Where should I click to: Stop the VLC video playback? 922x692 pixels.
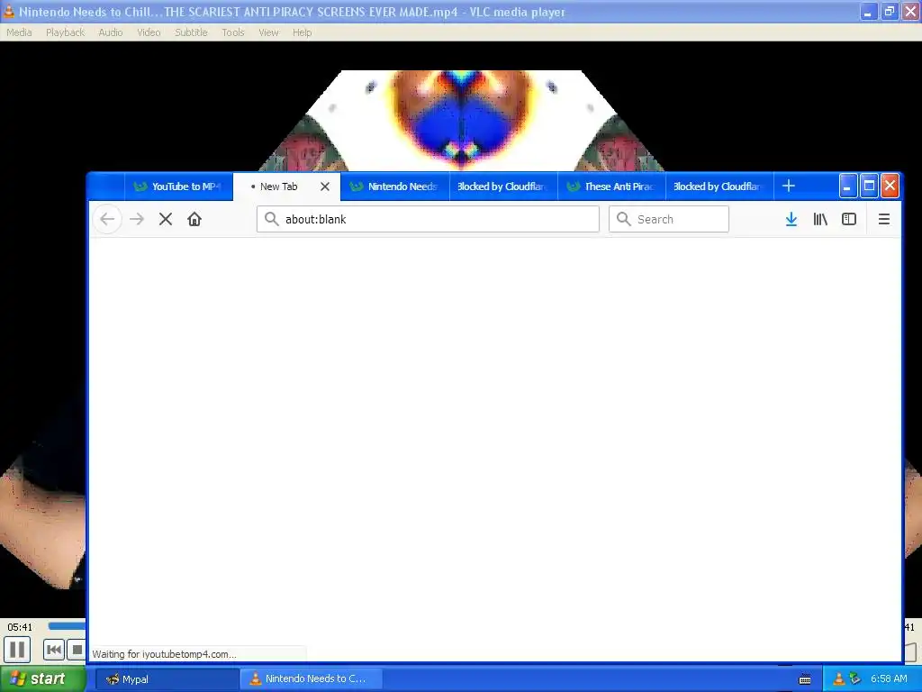coord(77,651)
